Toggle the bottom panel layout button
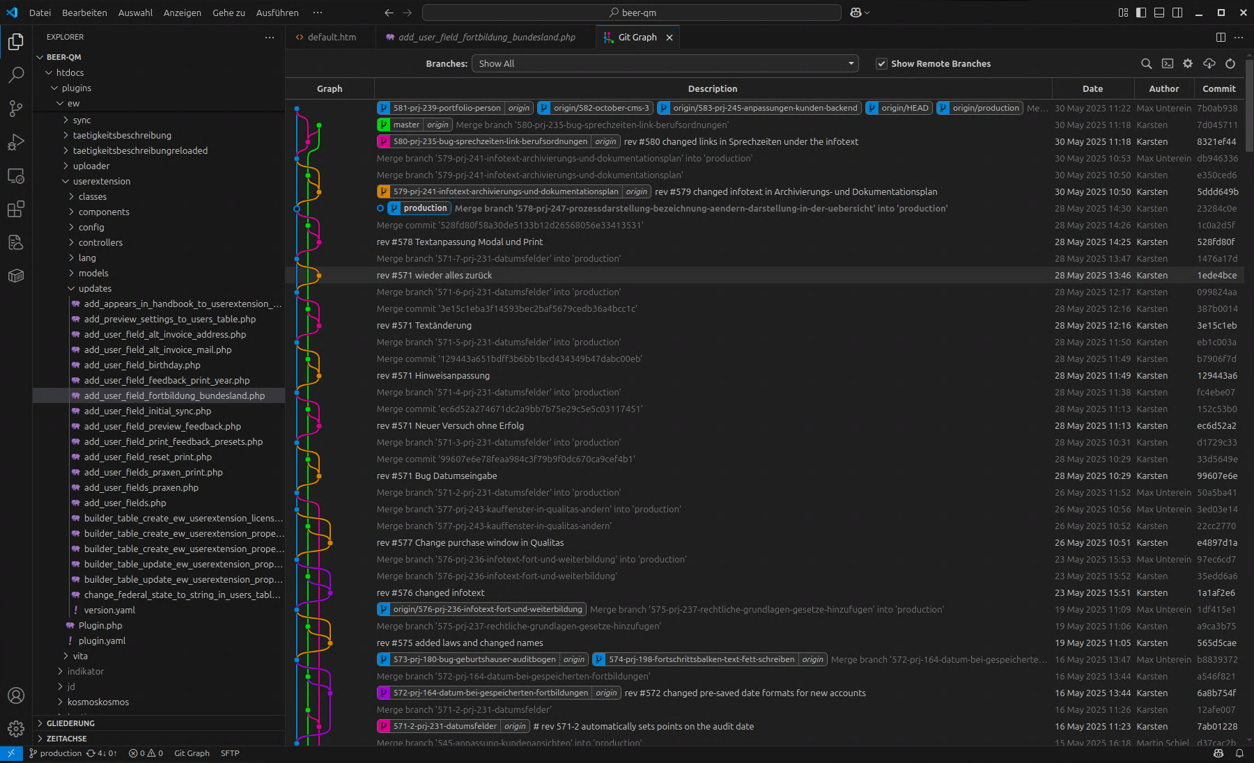The width and height of the screenshot is (1254, 763). [x=1159, y=13]
